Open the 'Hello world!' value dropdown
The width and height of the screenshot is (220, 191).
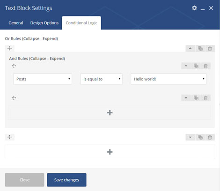click(169, 79)
